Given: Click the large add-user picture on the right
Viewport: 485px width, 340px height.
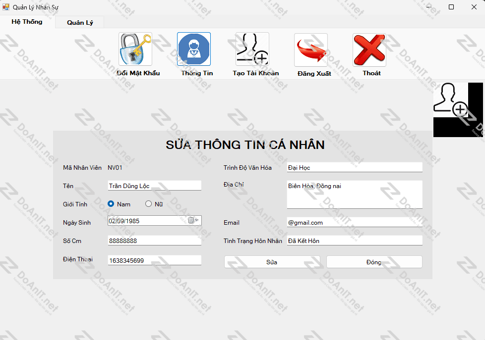Looking at the screenshot, I should pos(458,110).
